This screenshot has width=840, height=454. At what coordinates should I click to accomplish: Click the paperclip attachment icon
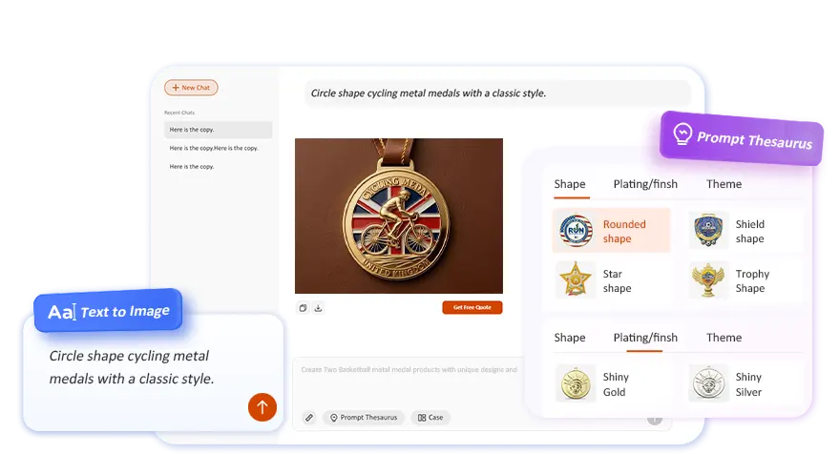point(309,418)
